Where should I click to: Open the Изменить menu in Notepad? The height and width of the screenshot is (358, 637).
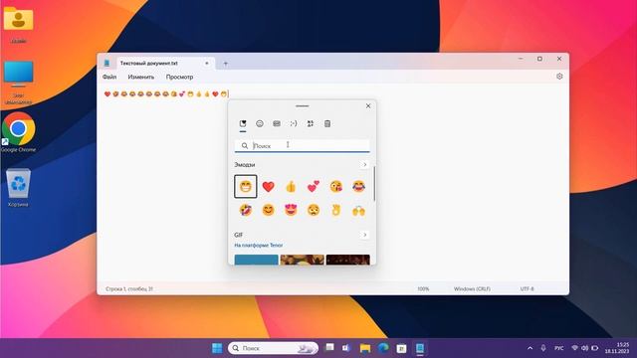141,77
